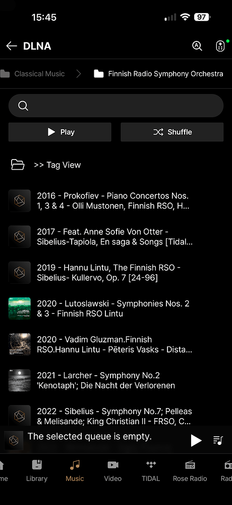
Task: Start playback from the bottom mini player
Action: pos(196,440)
